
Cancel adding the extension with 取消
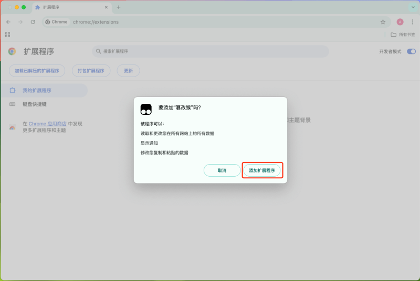(222, 170)
